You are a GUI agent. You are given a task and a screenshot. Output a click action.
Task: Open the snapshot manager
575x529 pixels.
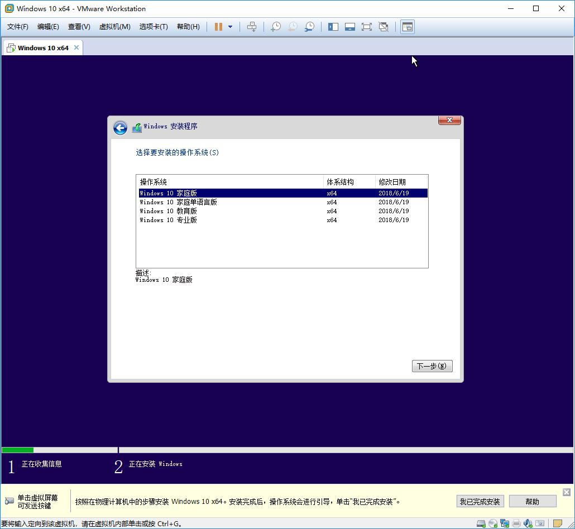(x=309, y=26)
